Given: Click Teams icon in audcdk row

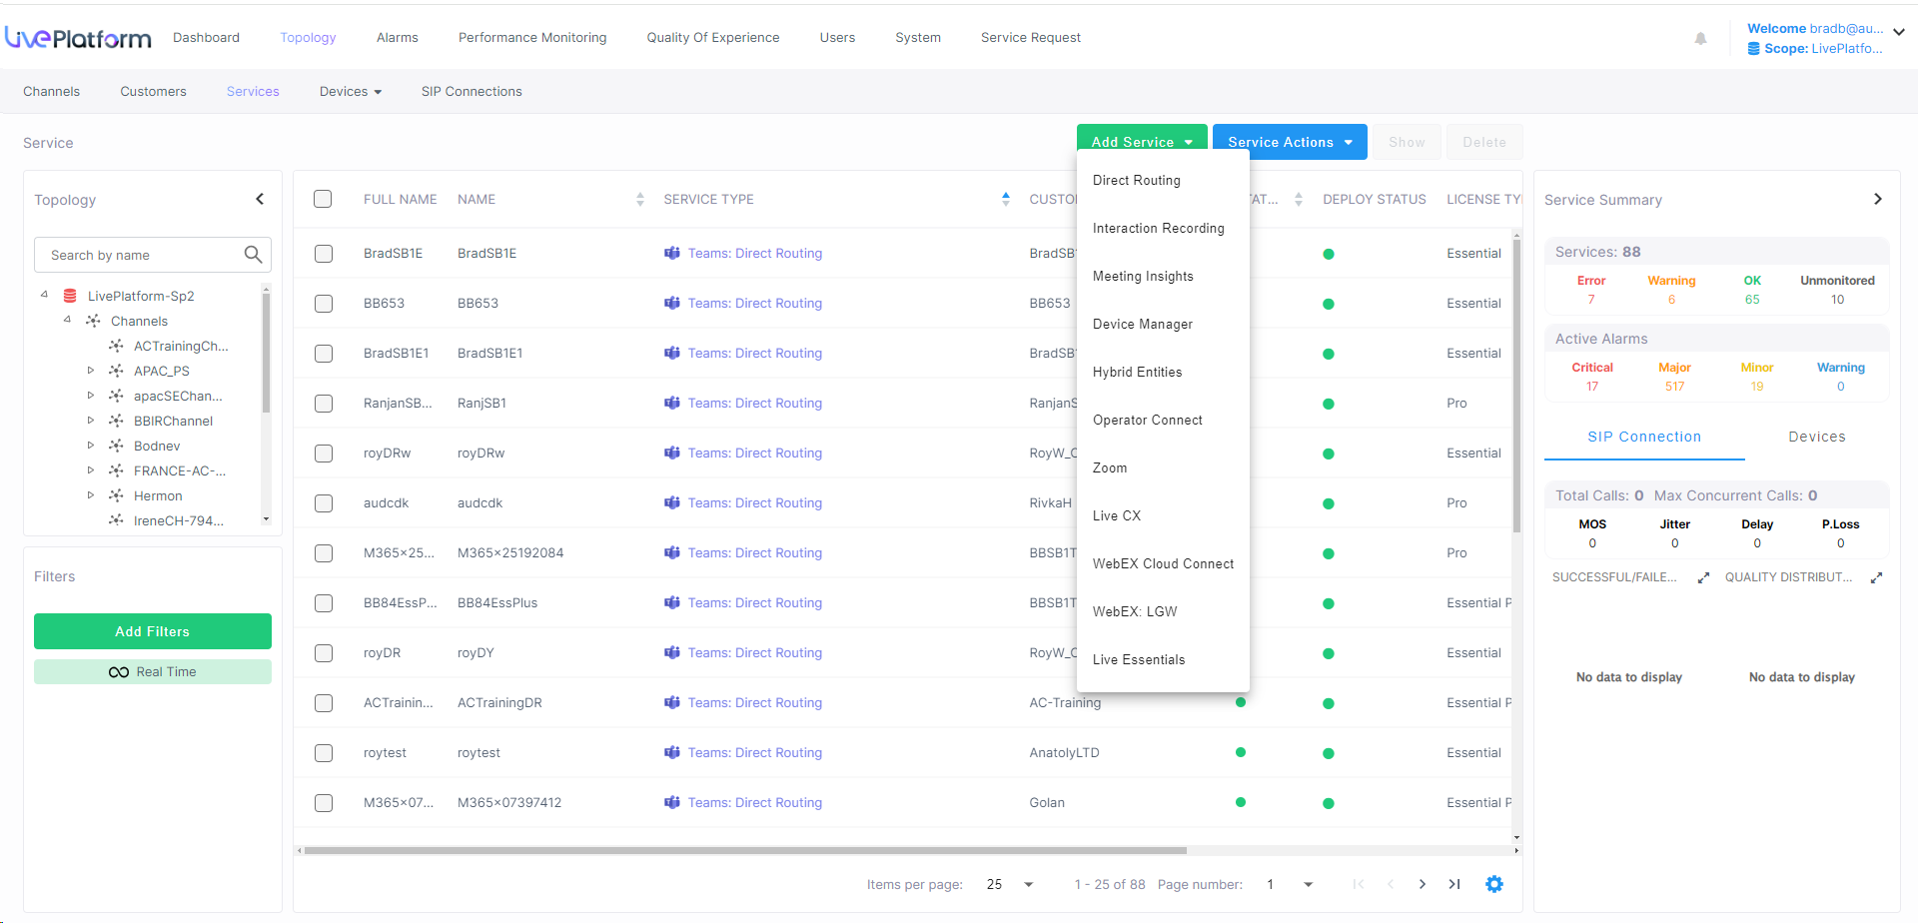Looking at the screenshot, I should 672,502.
